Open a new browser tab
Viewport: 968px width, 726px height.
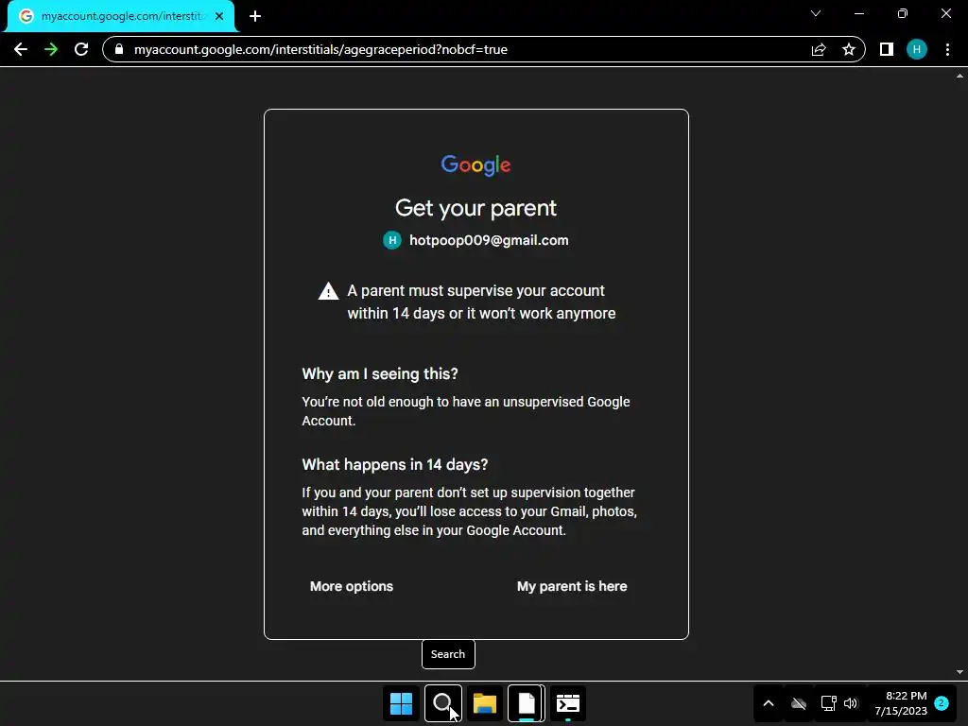pyautogui.click(x=255, y=16)
